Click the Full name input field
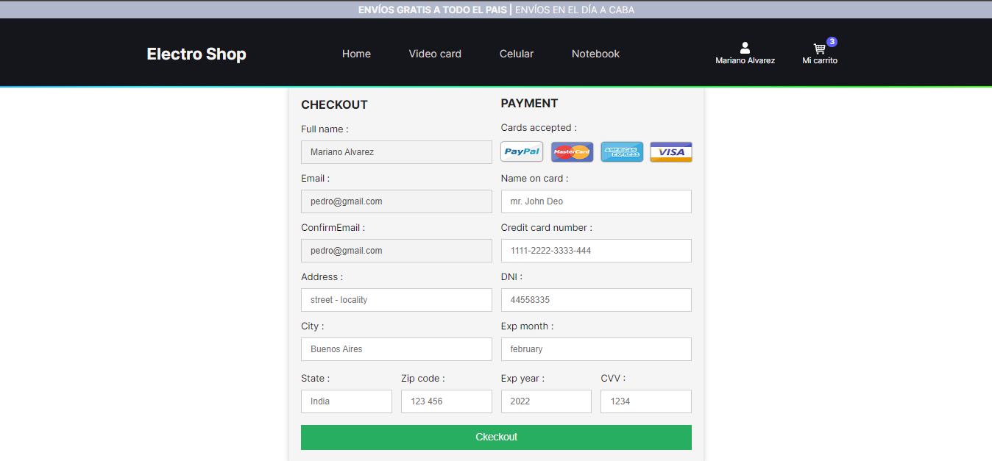The width and height of the screenshot is (992, 461). point(396,151)
